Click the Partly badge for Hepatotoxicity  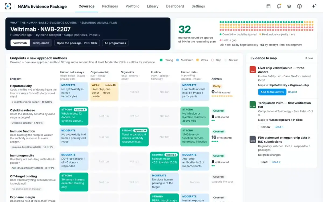tap(217, 86)
